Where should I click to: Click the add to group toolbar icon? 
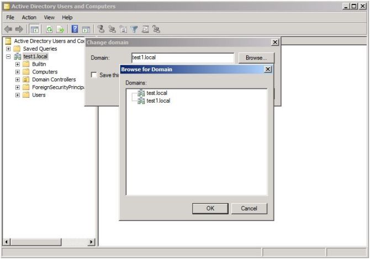pyautogui.click(x=156, y=29)
